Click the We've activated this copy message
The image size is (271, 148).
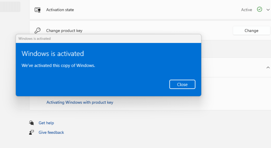(x=58, y=65)
